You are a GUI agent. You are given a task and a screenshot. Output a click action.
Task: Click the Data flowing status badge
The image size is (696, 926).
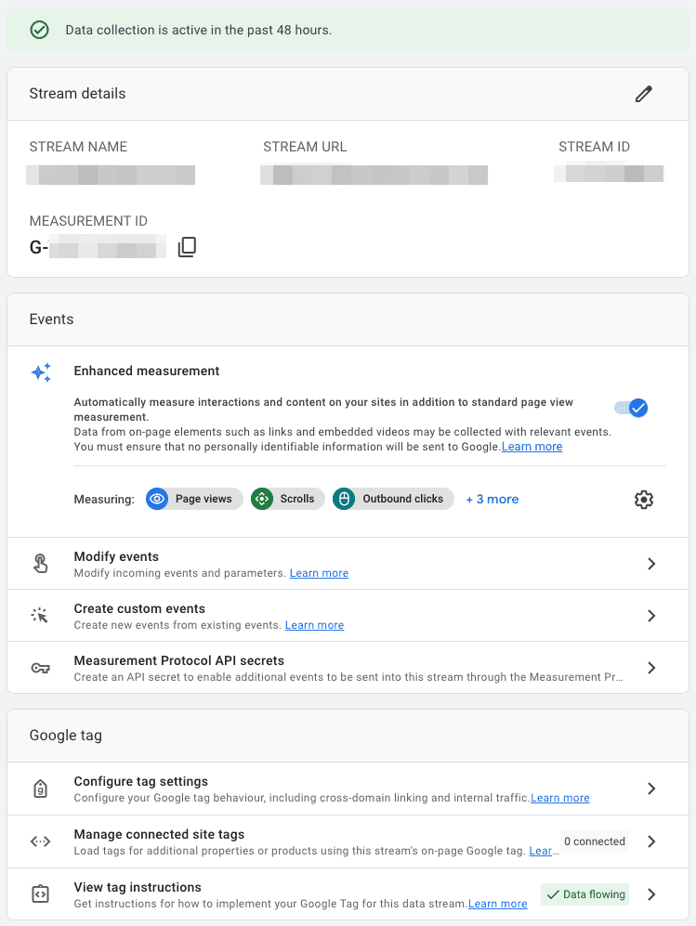[x=584, y=893]
